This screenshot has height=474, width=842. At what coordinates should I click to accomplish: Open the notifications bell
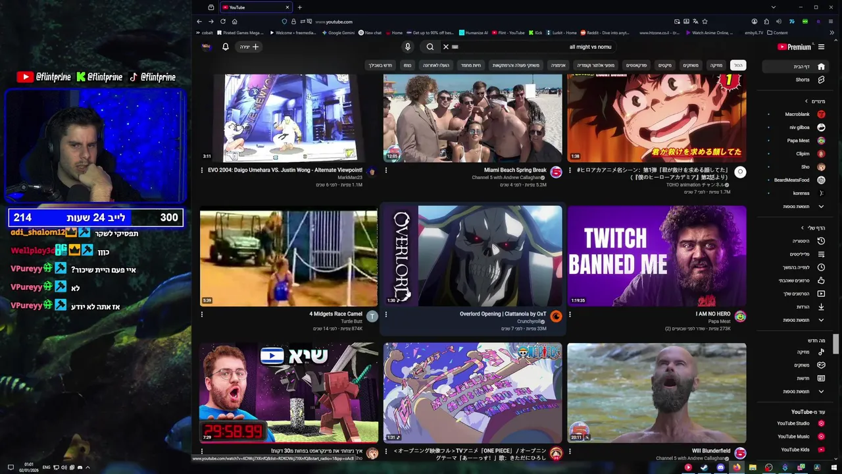(226, 47)
